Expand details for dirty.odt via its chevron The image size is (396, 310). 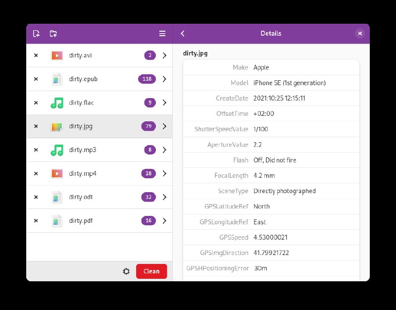165,197
